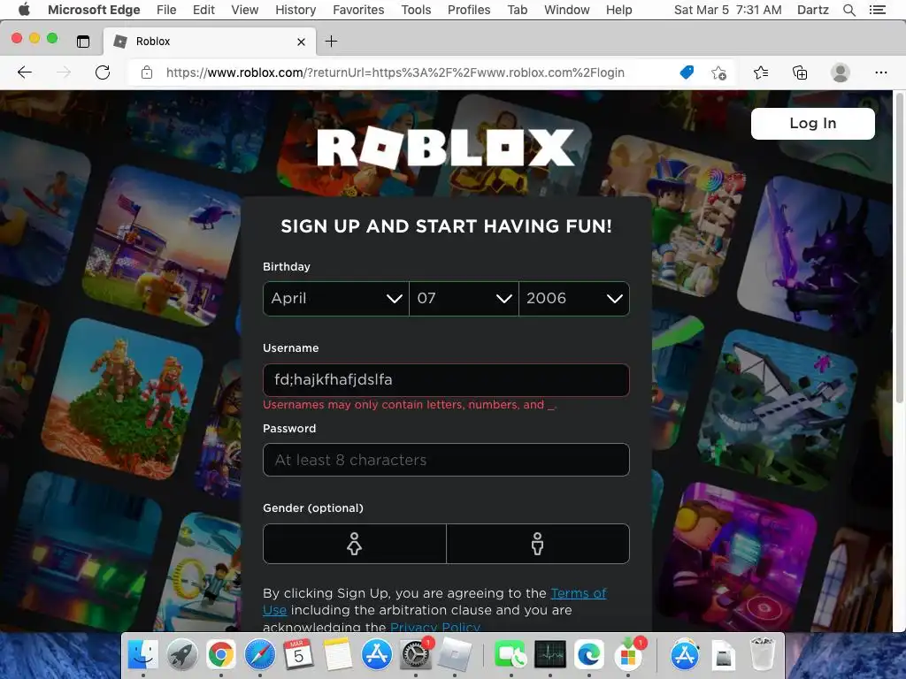Open the Edge profile avatar
Viewport: 906px width, 679px height.
pos(840,72)
